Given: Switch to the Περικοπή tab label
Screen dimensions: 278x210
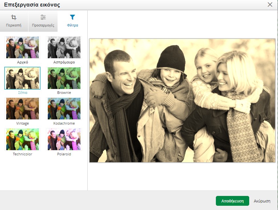Looking at the screenshot, I should coord(14,25).
